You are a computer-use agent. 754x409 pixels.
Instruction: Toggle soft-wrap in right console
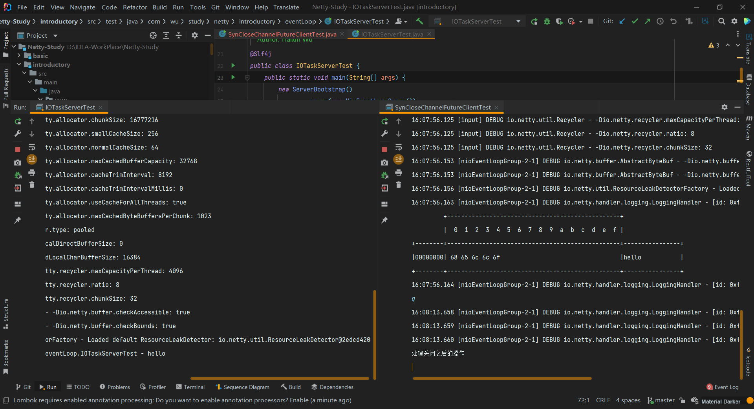tap(399, 147)
